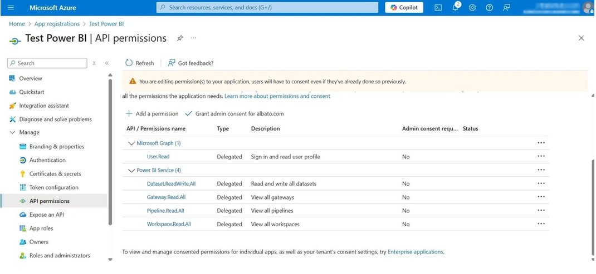Open the User.Read permission

pyautogui.click(x=158, y=157)
